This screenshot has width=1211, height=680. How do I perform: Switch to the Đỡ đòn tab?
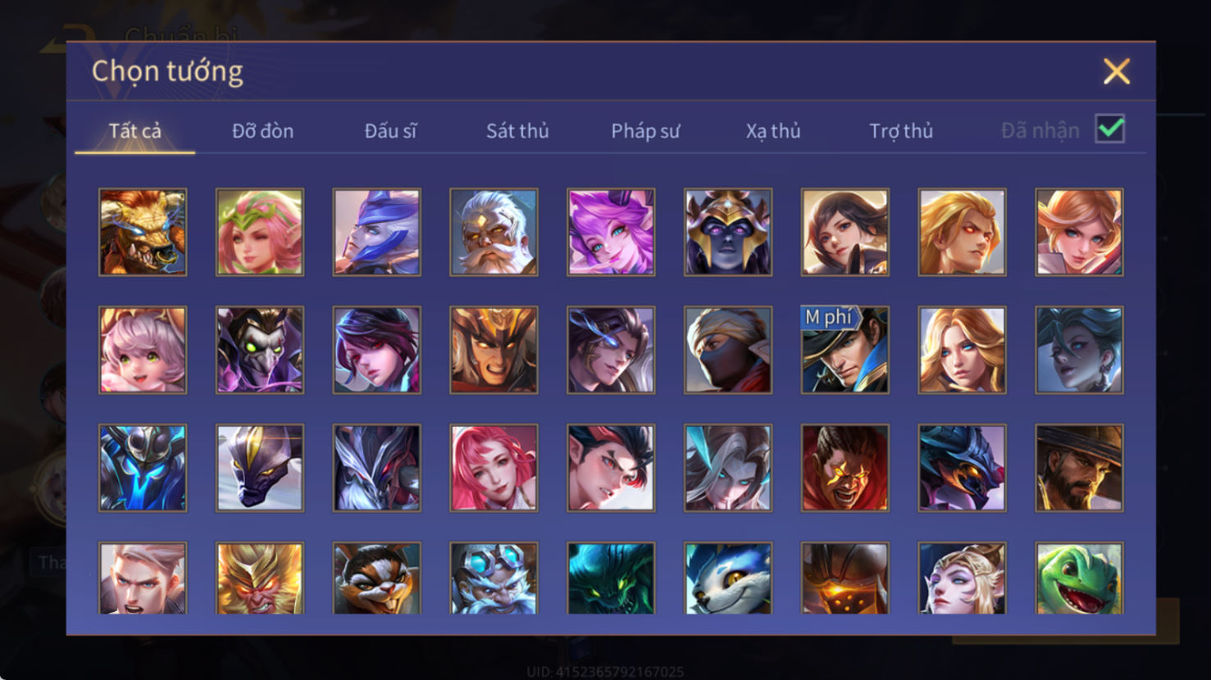pyautogui.click(x=262, y=131)
